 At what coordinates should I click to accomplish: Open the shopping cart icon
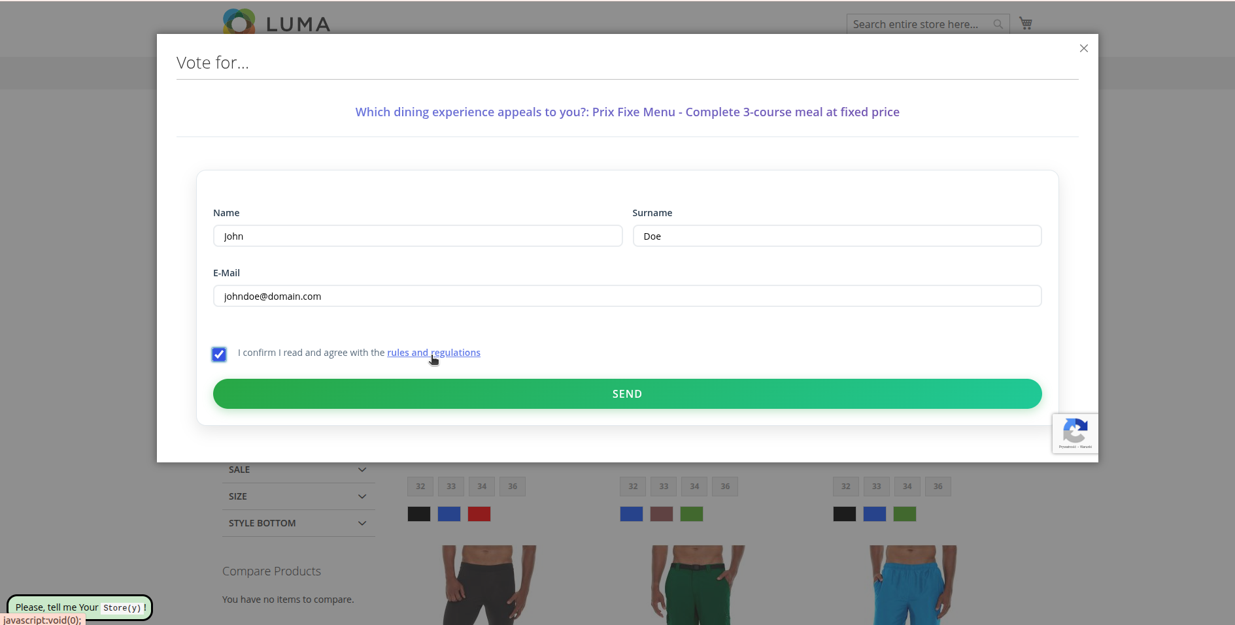click(1025, 24)
